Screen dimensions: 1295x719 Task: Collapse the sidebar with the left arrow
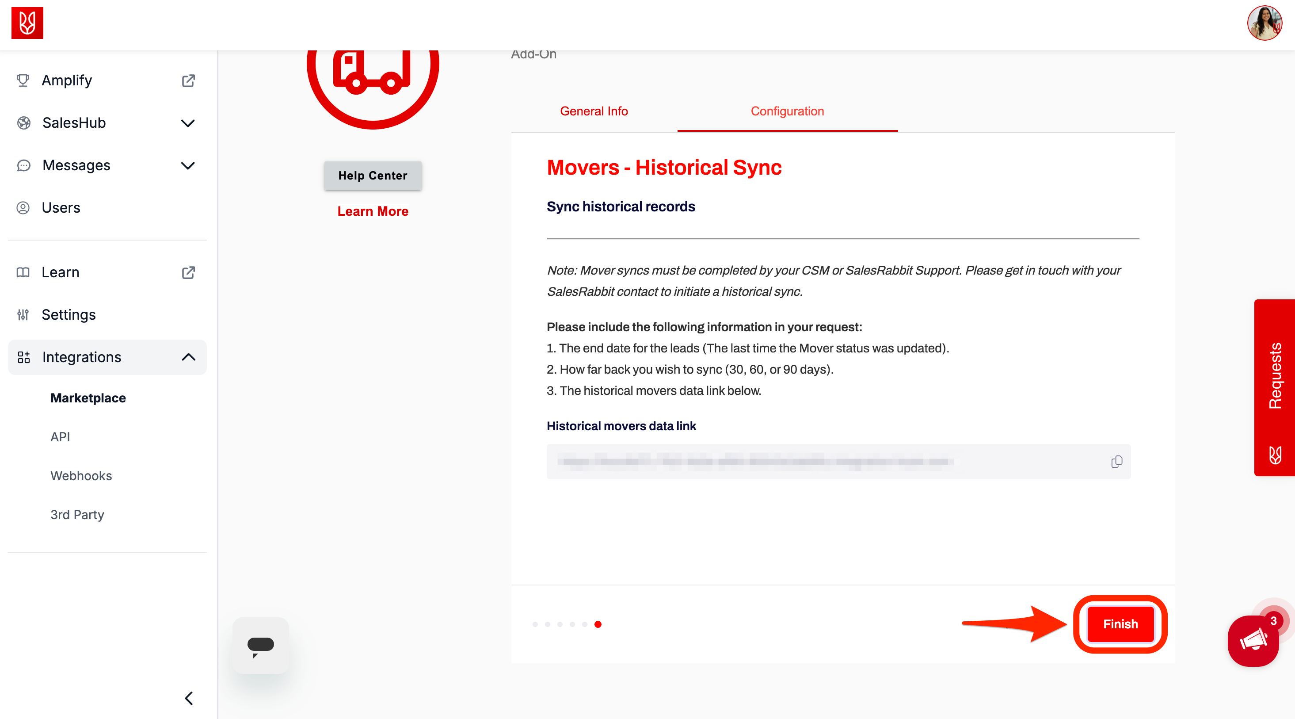(189, 698)
